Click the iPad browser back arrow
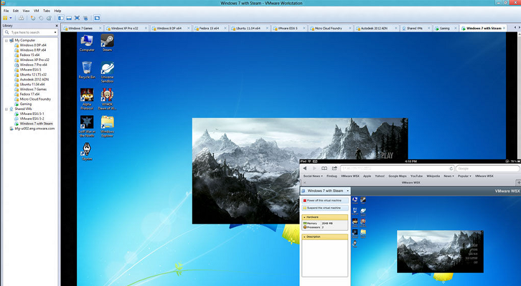Image resolution: width=521 pixels, height=286 pixels. [x=305, y=168]
